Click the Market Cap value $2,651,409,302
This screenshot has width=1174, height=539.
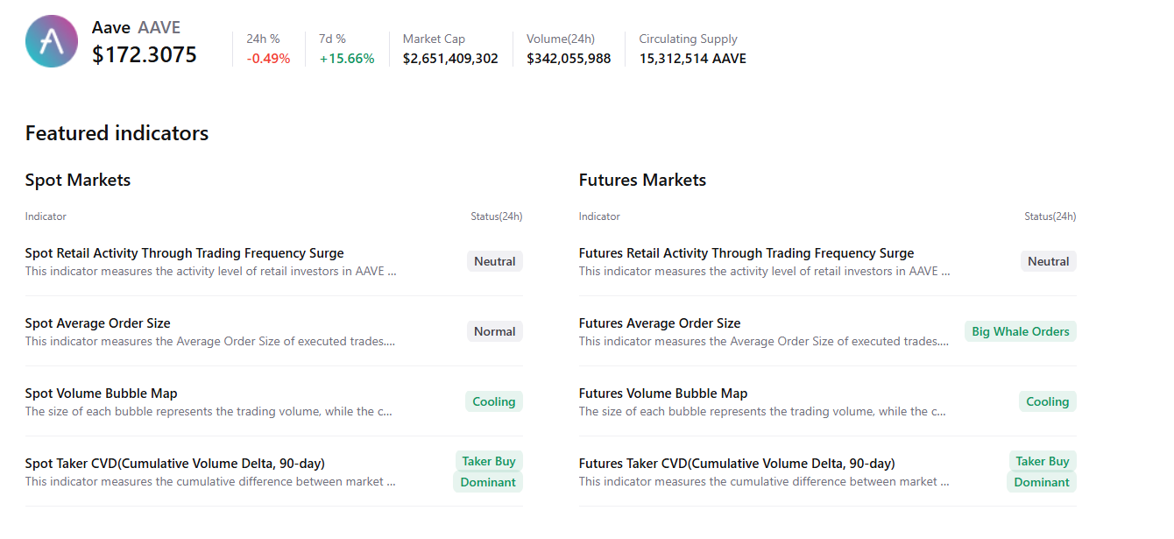[449, 58]
